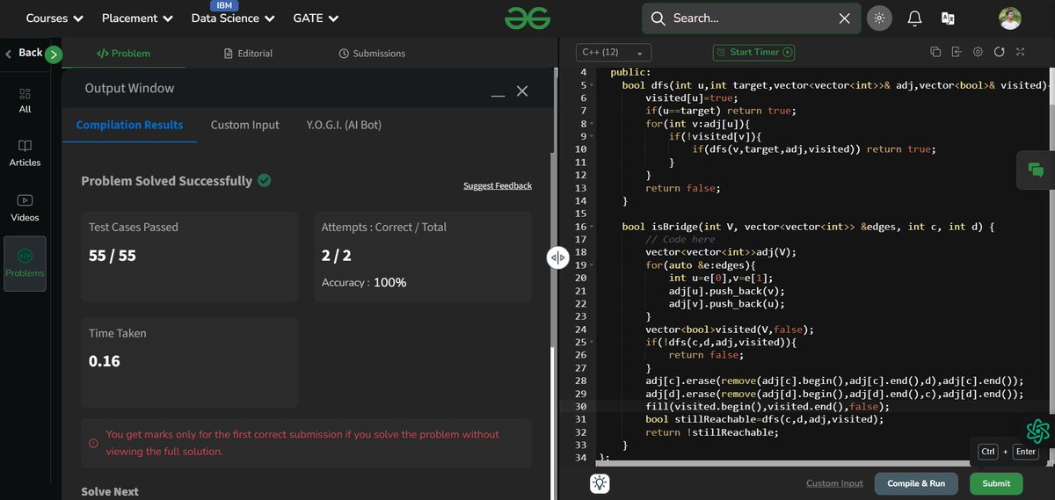Click the Suggest Feedback link
The height and width of the screenshot is (500, 1055).
click(x=498, y=185)
